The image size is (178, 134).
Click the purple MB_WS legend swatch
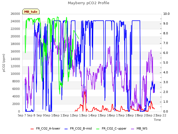(133, 129)
